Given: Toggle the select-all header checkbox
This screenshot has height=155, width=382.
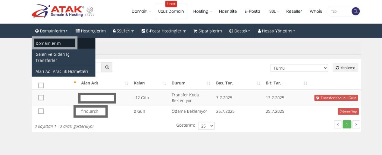Looking at the screenshot, I should click(x=41, y=85).
